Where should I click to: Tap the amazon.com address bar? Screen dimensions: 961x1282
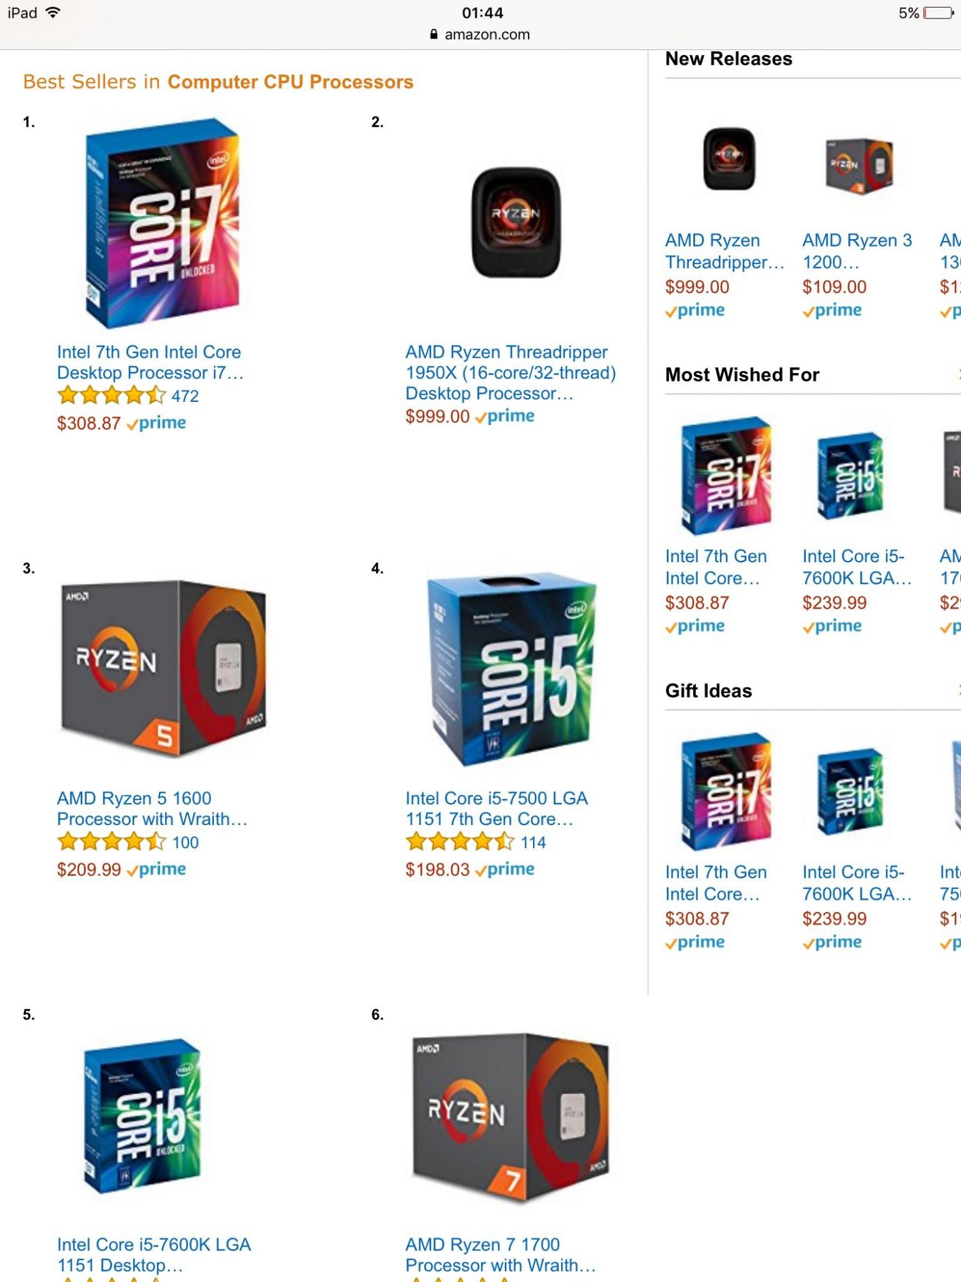point(481,35)
